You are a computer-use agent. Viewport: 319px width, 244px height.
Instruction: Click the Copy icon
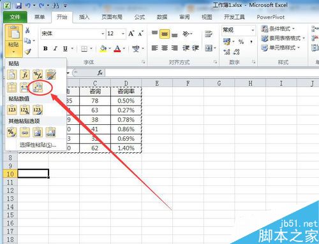(27, 41)
